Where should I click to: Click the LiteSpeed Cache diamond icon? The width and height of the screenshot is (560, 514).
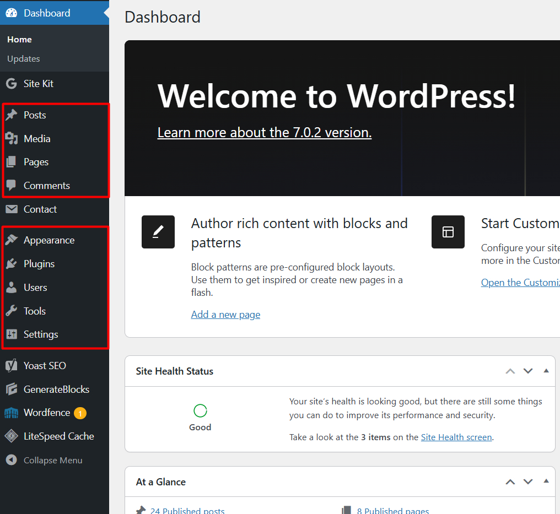pos(12,436)
